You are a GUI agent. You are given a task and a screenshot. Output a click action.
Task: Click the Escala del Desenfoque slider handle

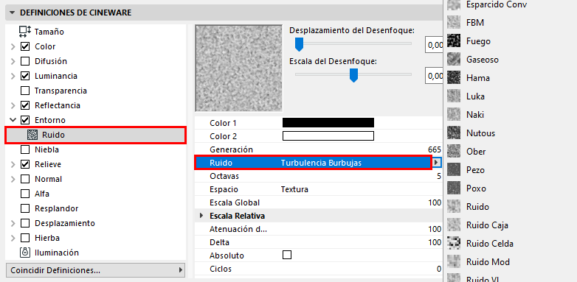[x=353, y=75]
